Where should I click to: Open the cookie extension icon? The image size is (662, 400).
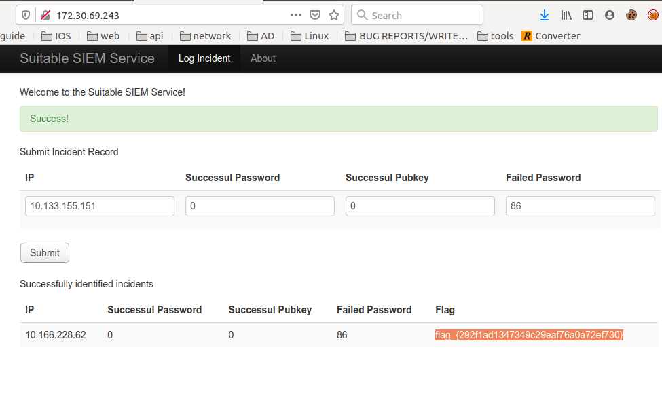(631, 15)
